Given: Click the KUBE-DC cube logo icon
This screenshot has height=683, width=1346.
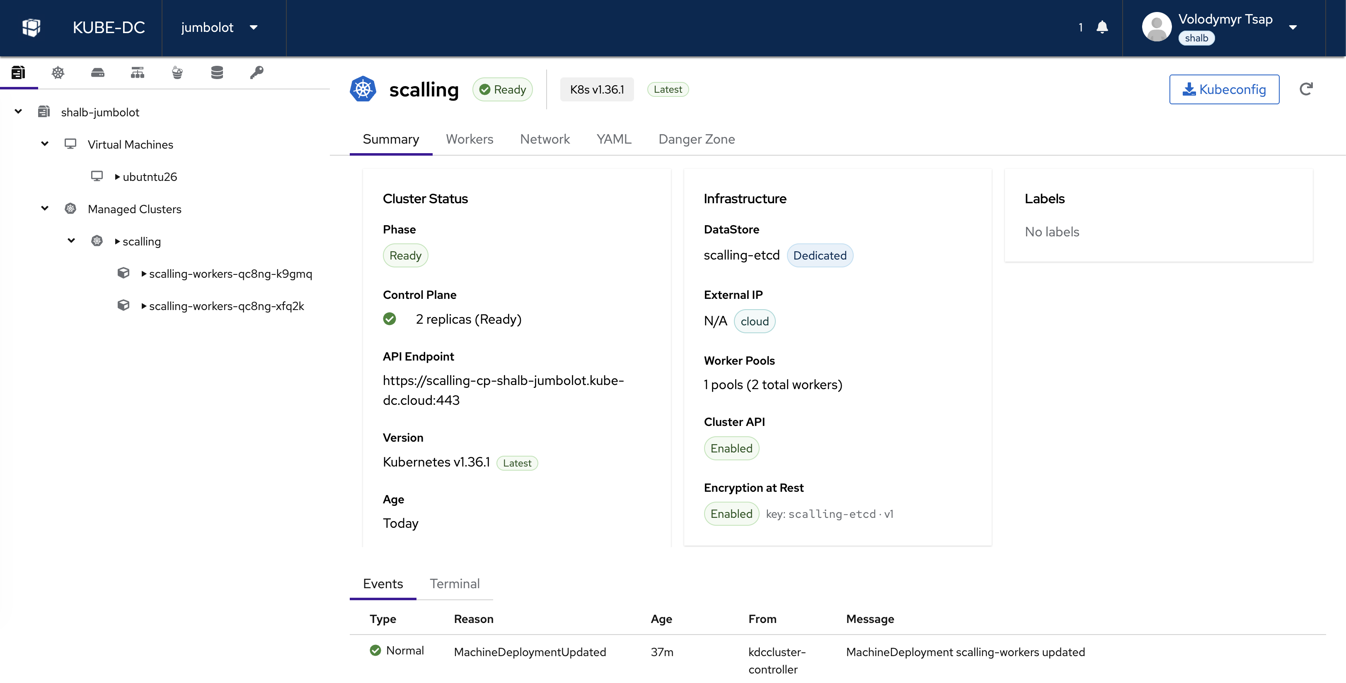Looking at the screenshot, I should pos(31,27).
